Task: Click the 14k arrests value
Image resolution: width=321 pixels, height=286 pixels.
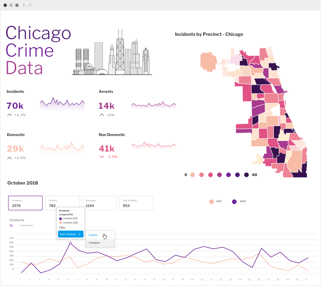Action: (106, 106)
